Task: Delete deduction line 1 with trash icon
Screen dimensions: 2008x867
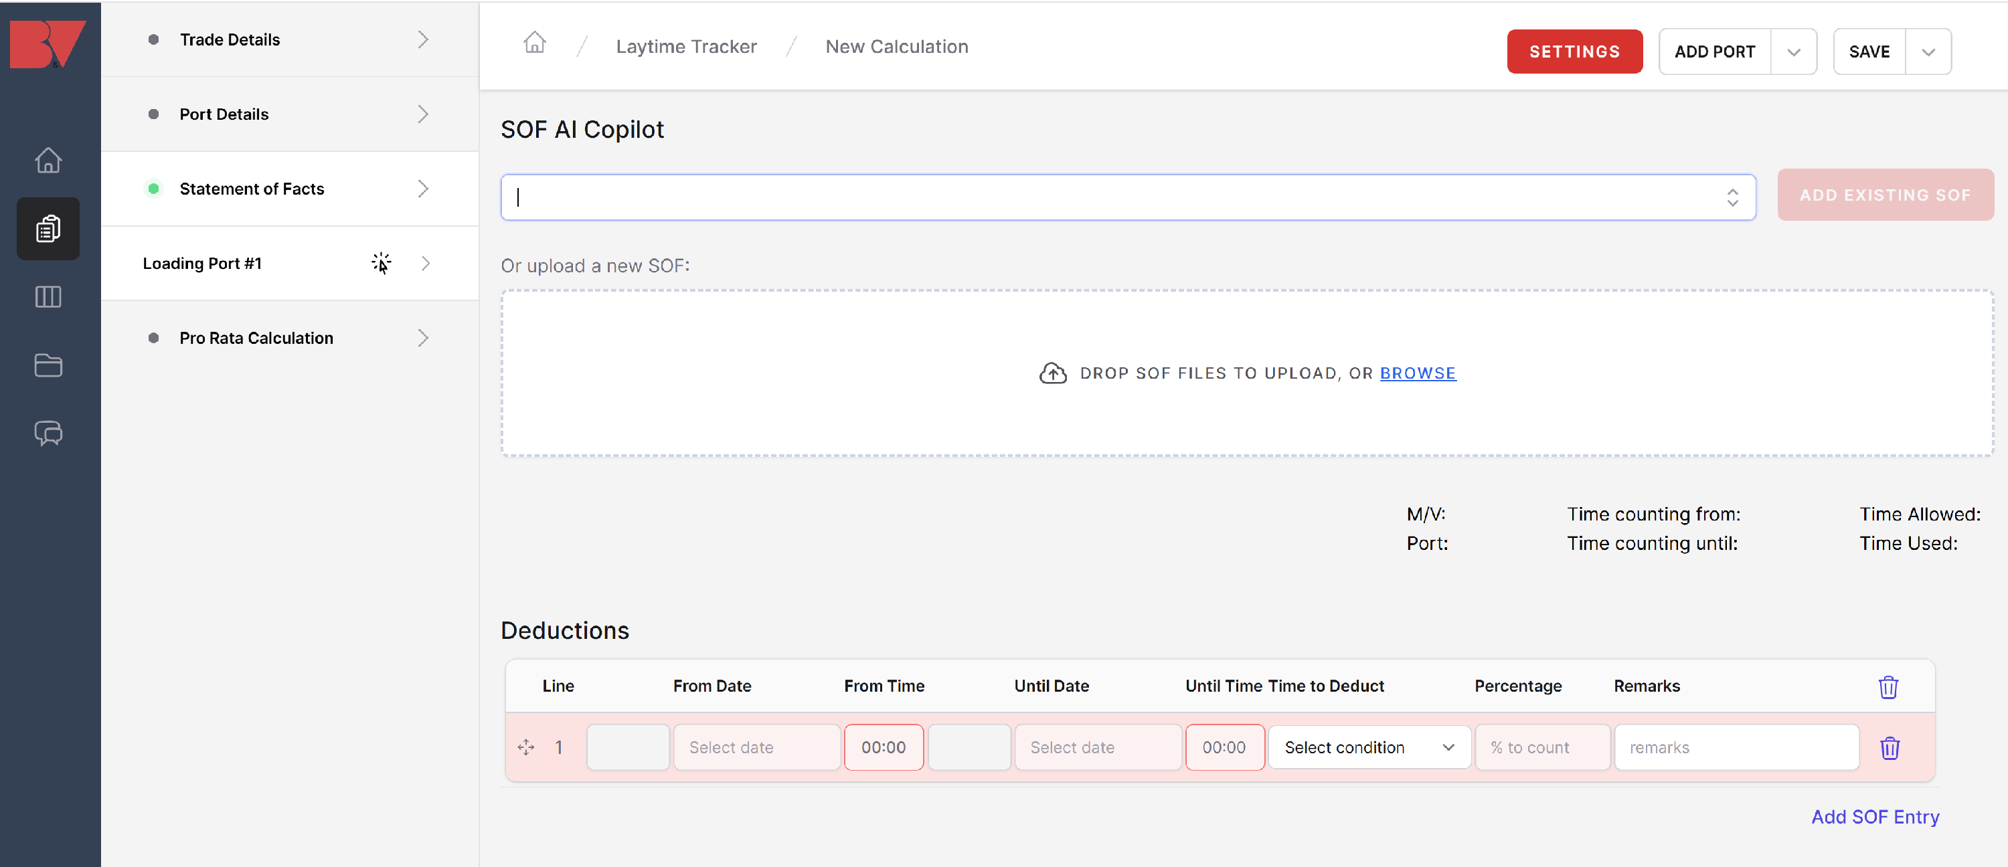Action: pyautogui.click(x=1889, y=748)
